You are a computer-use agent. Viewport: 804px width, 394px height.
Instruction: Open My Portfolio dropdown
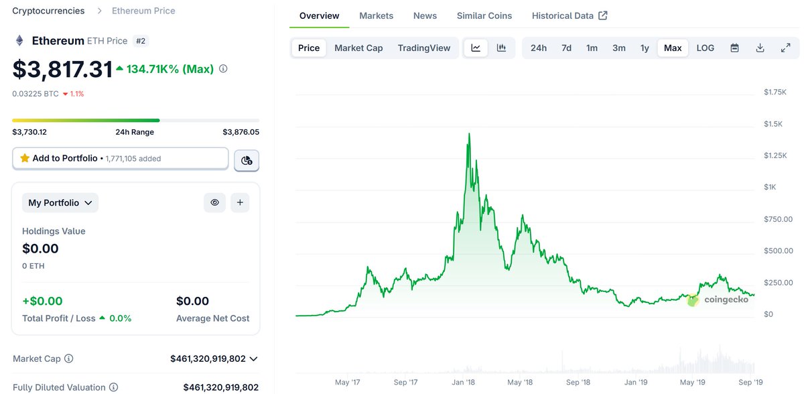coord(60,202)
